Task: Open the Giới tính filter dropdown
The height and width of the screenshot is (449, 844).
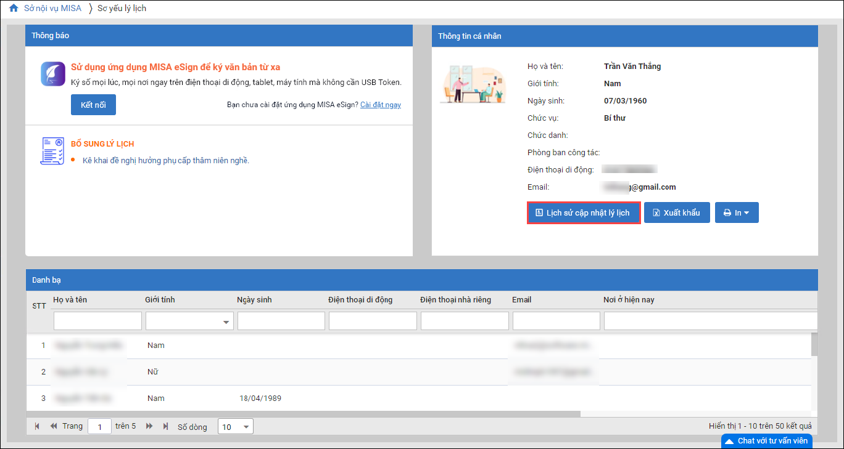Action: pos(189,321)
